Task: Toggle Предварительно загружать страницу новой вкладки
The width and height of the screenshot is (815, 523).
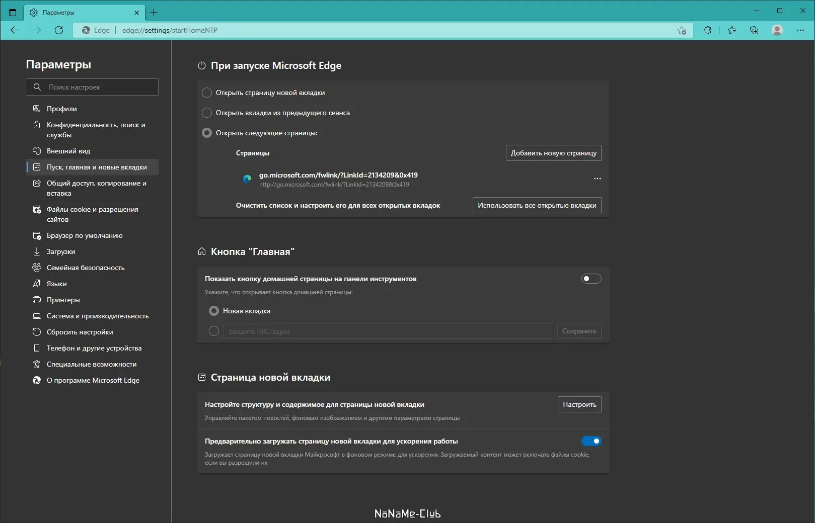Action: (591, 441)
